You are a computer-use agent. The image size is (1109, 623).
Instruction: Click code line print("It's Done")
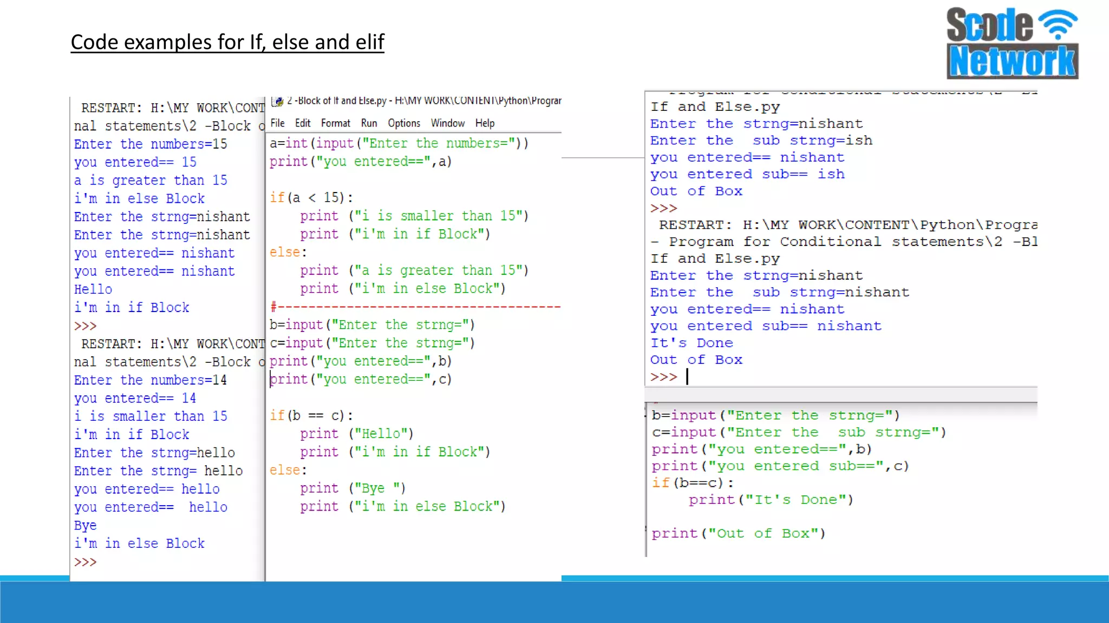(771, 500)
